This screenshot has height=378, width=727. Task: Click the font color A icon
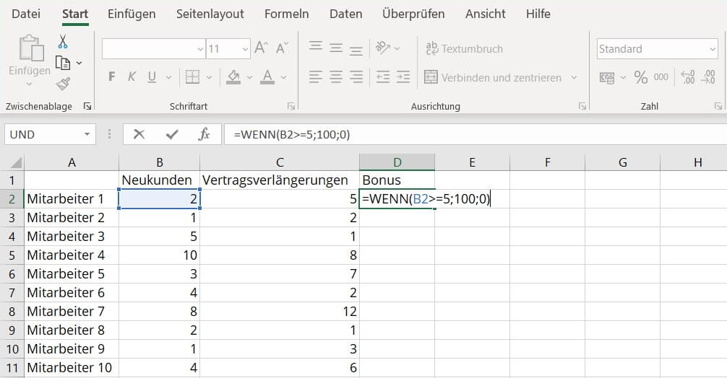point(267,76)
